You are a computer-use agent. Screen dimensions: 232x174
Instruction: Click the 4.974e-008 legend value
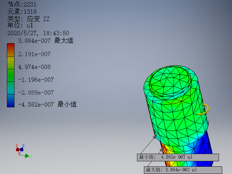pyautogui.click(x=34, y=67)
